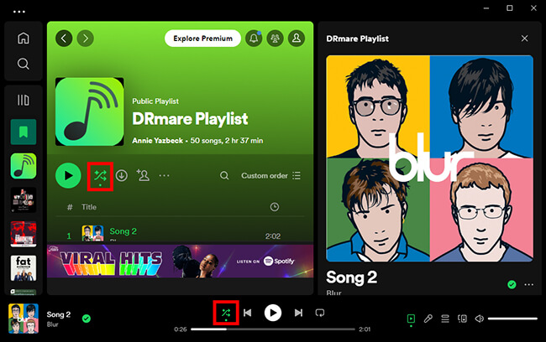Open Blur artist link in player bar
Viewport: 546px width, 342px height.
click(x=53, y=324)
